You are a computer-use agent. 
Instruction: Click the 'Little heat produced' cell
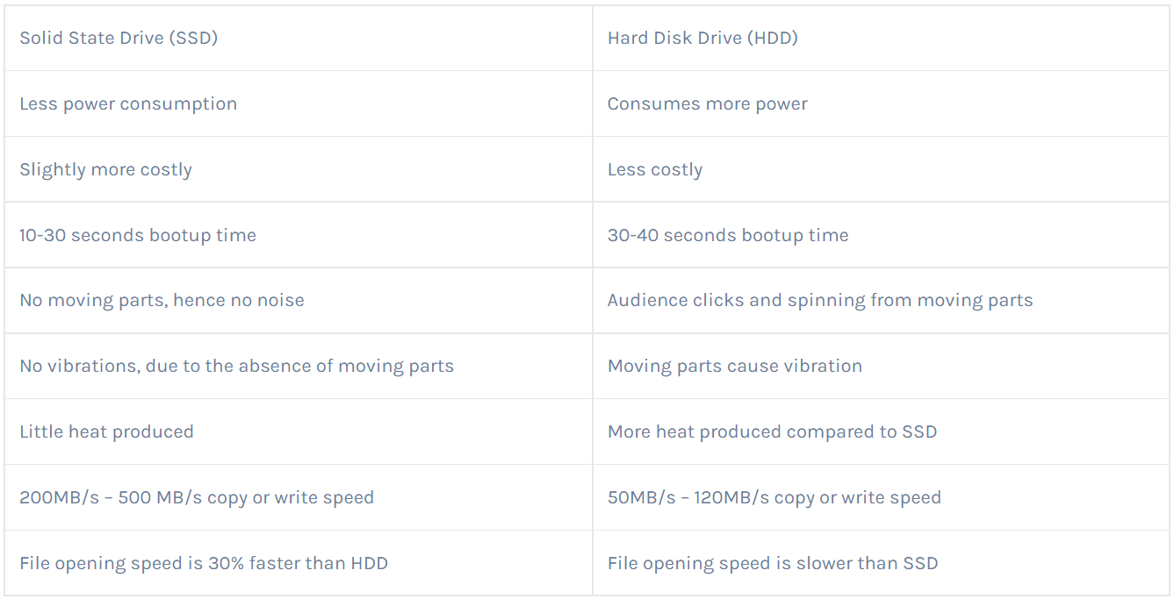(x=299, y=431)
